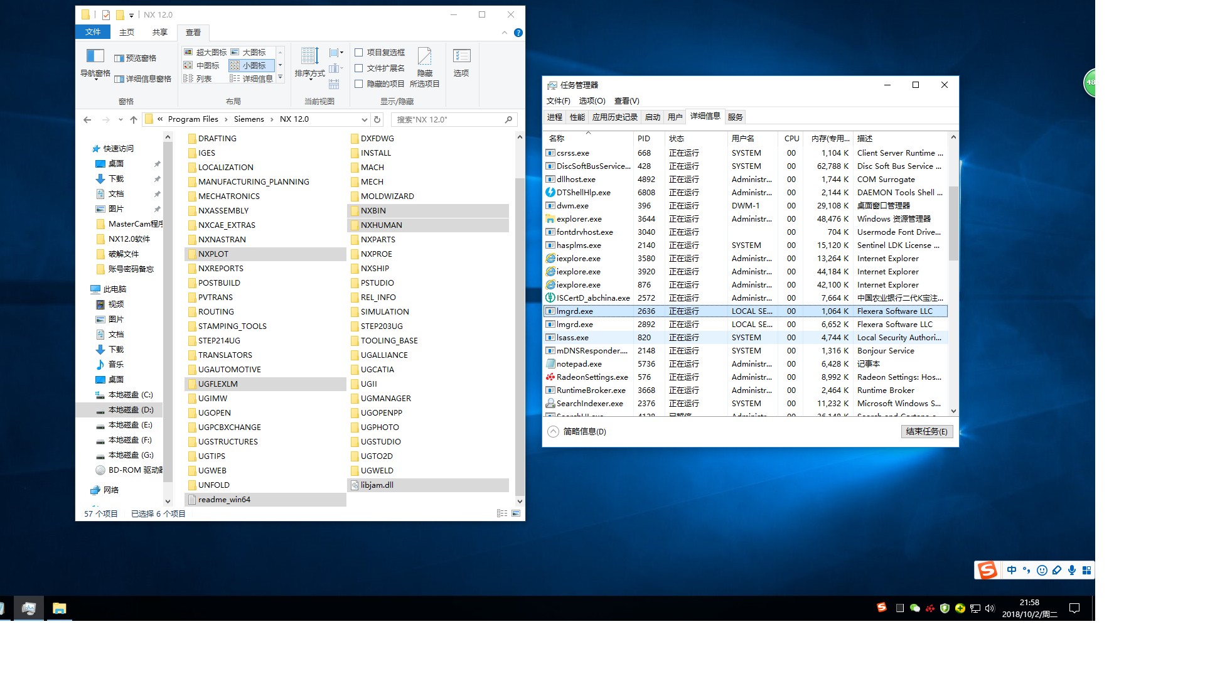Select Details layout option
The image size is (1205, 678).
pos(251,78)
